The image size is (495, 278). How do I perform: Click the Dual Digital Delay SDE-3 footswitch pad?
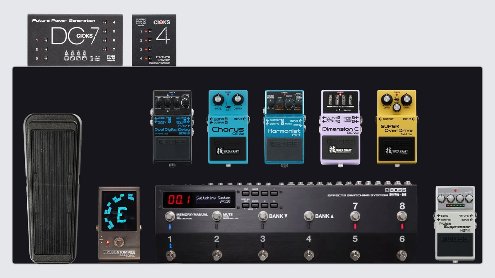click(172, 149)
